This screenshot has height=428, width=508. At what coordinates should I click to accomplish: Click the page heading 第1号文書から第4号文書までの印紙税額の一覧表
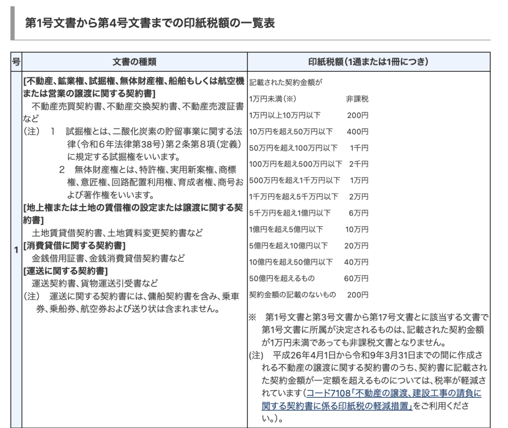149,23
